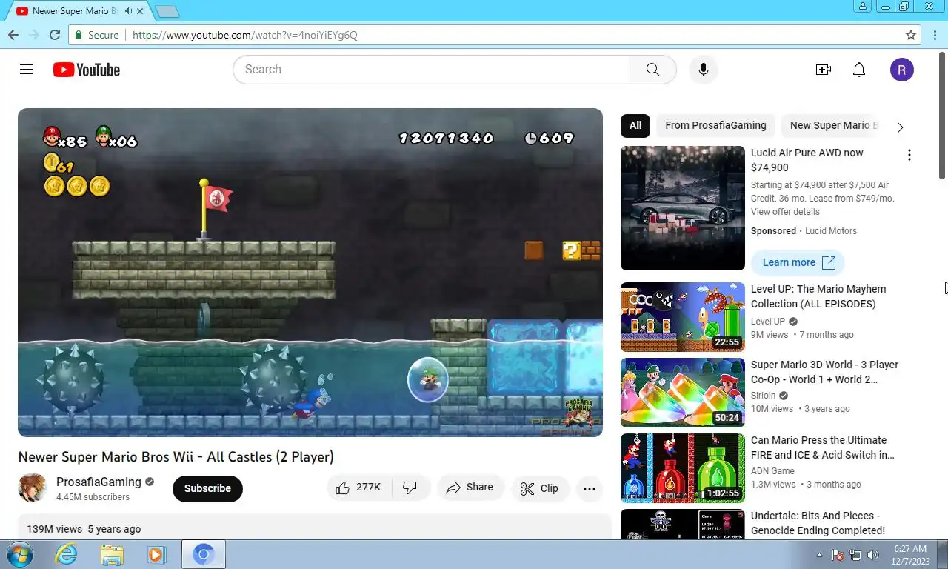Start voice search with microphone icon
The width and height of the screenshot is (948, 569).
704,70
